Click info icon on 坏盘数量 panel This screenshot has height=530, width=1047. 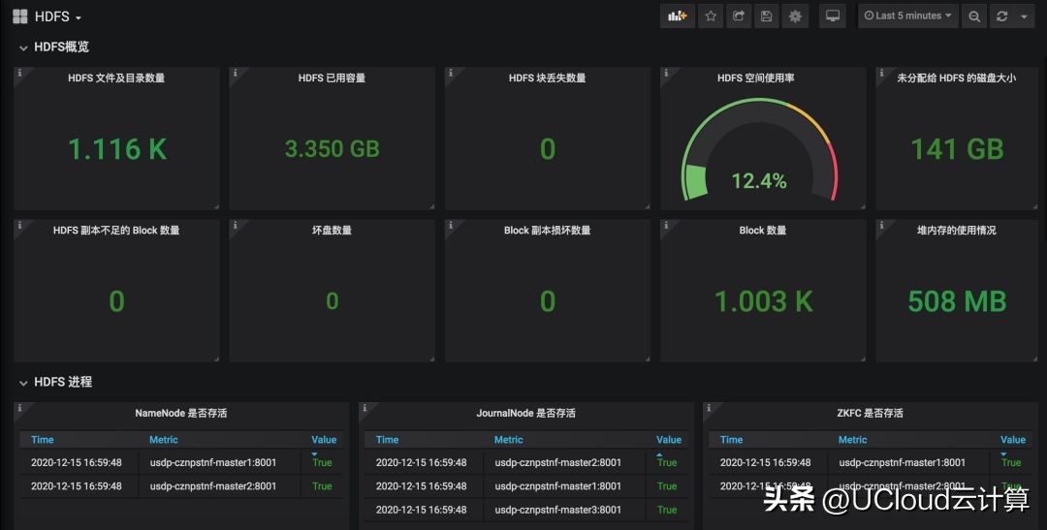(235, 226)
